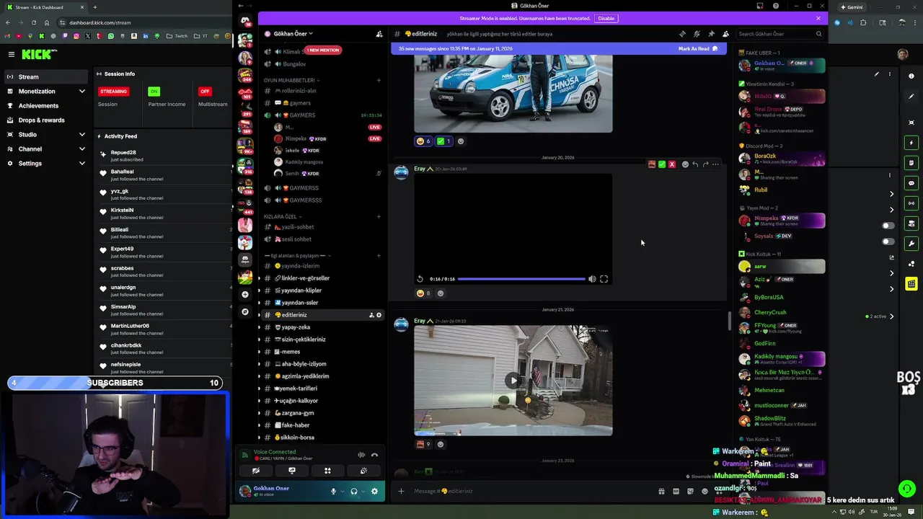Open pinned messages in channel header
The width and height of the screenshot is (923, 519).
click(x=711, y=34)
